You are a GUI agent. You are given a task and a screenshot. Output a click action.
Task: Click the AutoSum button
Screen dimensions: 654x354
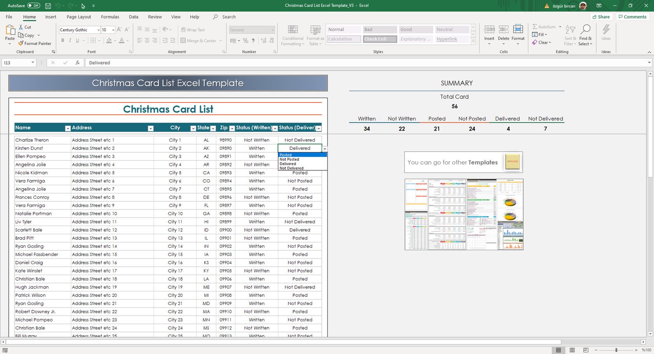coord(544,27)
